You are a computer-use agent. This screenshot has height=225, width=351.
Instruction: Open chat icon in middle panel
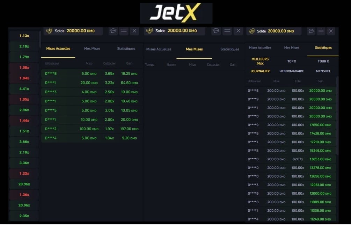point(216,31)
